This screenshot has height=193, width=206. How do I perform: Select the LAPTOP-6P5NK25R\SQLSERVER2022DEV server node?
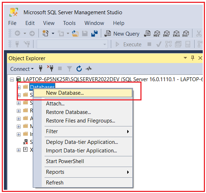coord(113,79)
